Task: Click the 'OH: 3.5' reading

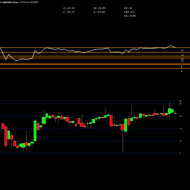Action: tap(129, 12)
